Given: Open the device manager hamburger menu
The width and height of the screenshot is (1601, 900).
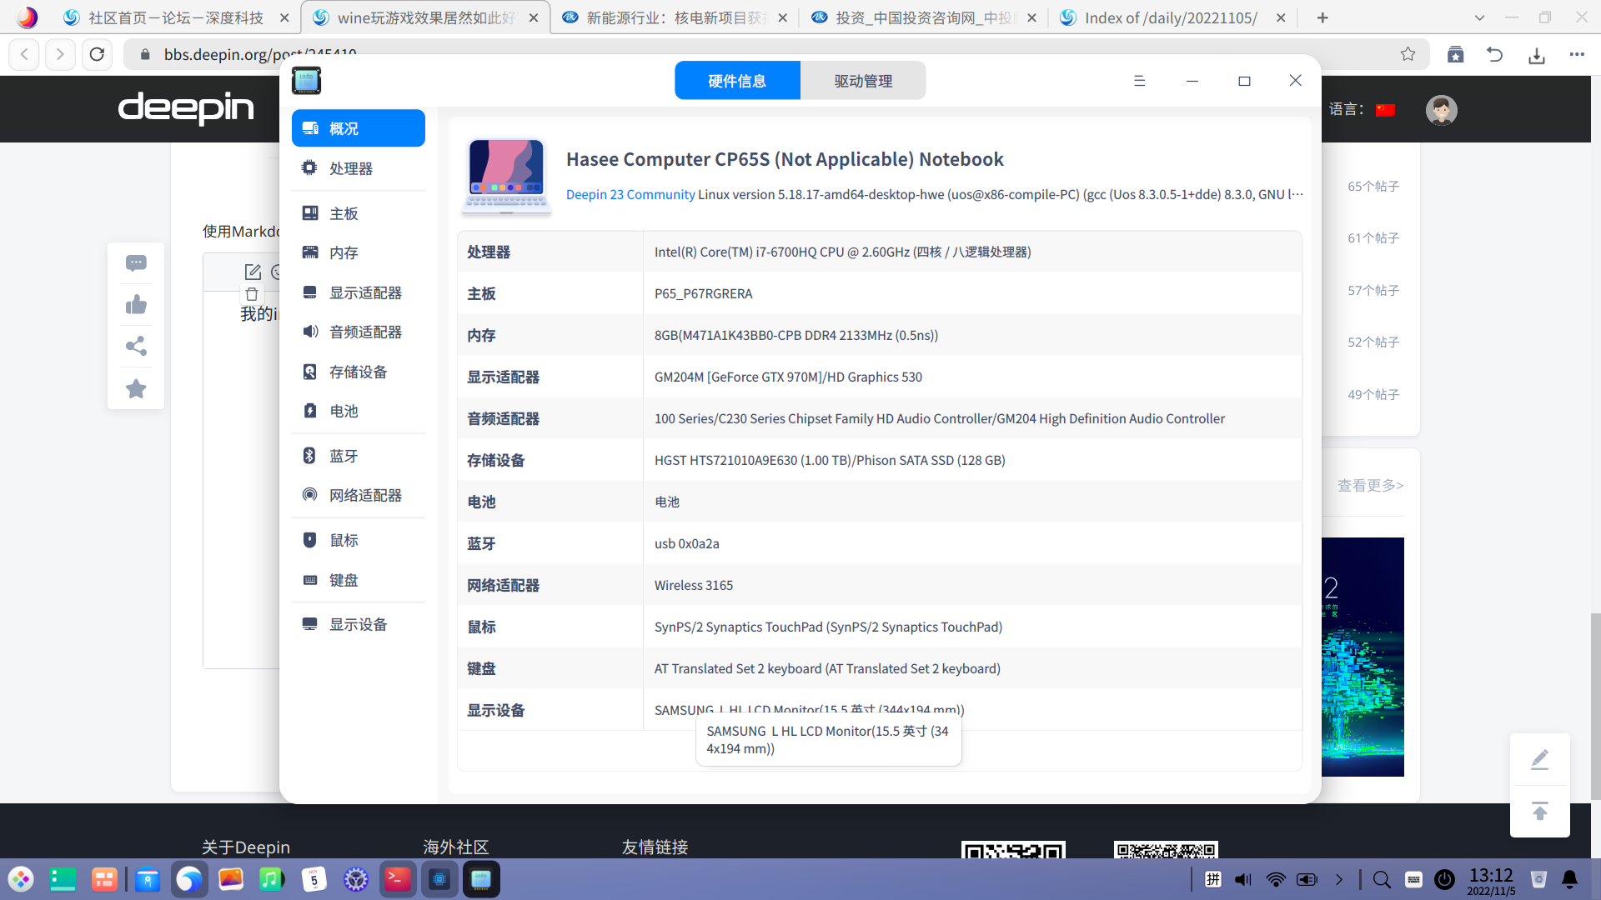Looking at the screenshot, I should pyautogui.click(x=1139, y=81).
